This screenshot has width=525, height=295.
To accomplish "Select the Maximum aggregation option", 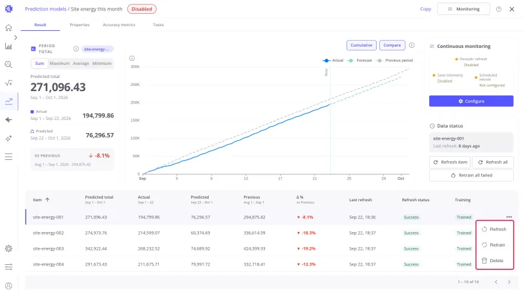I will coord(60,63).
